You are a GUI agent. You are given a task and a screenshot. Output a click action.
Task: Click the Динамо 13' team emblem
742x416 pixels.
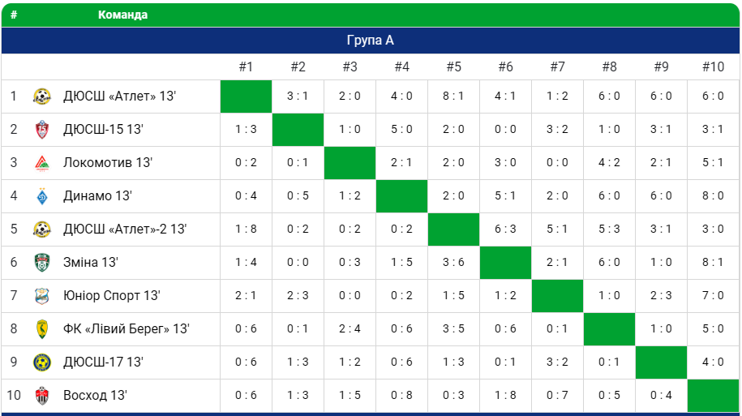coord(41,196)
